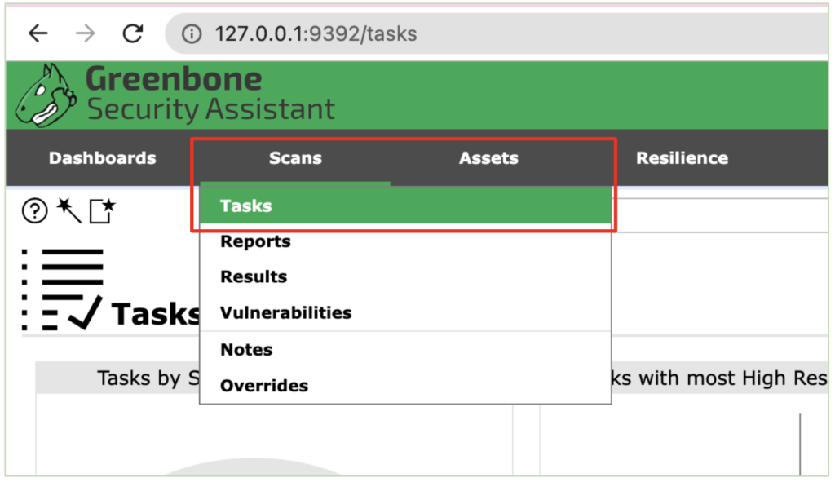Screen dimensions: 835x482
Task: Click the 'Tasks by S' chart title
Action: pos(148,378)
